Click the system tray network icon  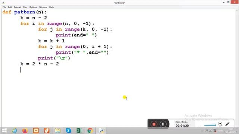point(211,131)
